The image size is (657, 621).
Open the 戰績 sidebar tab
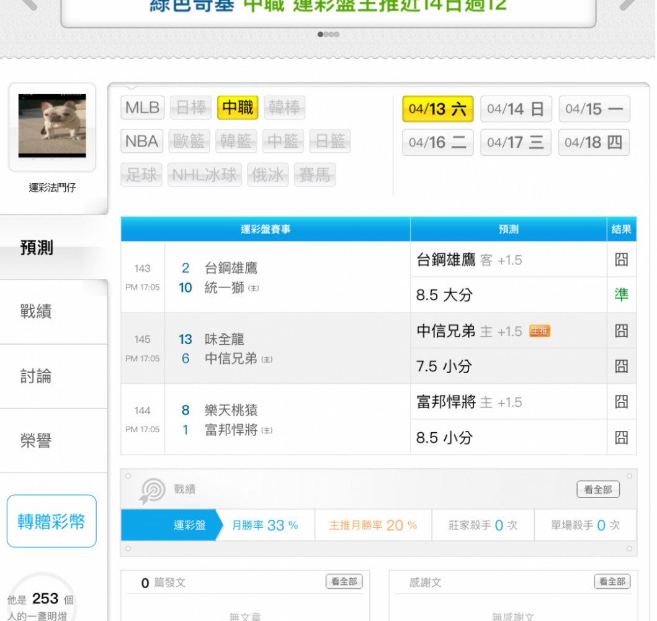pyautogui.click(x=53, y=312)
